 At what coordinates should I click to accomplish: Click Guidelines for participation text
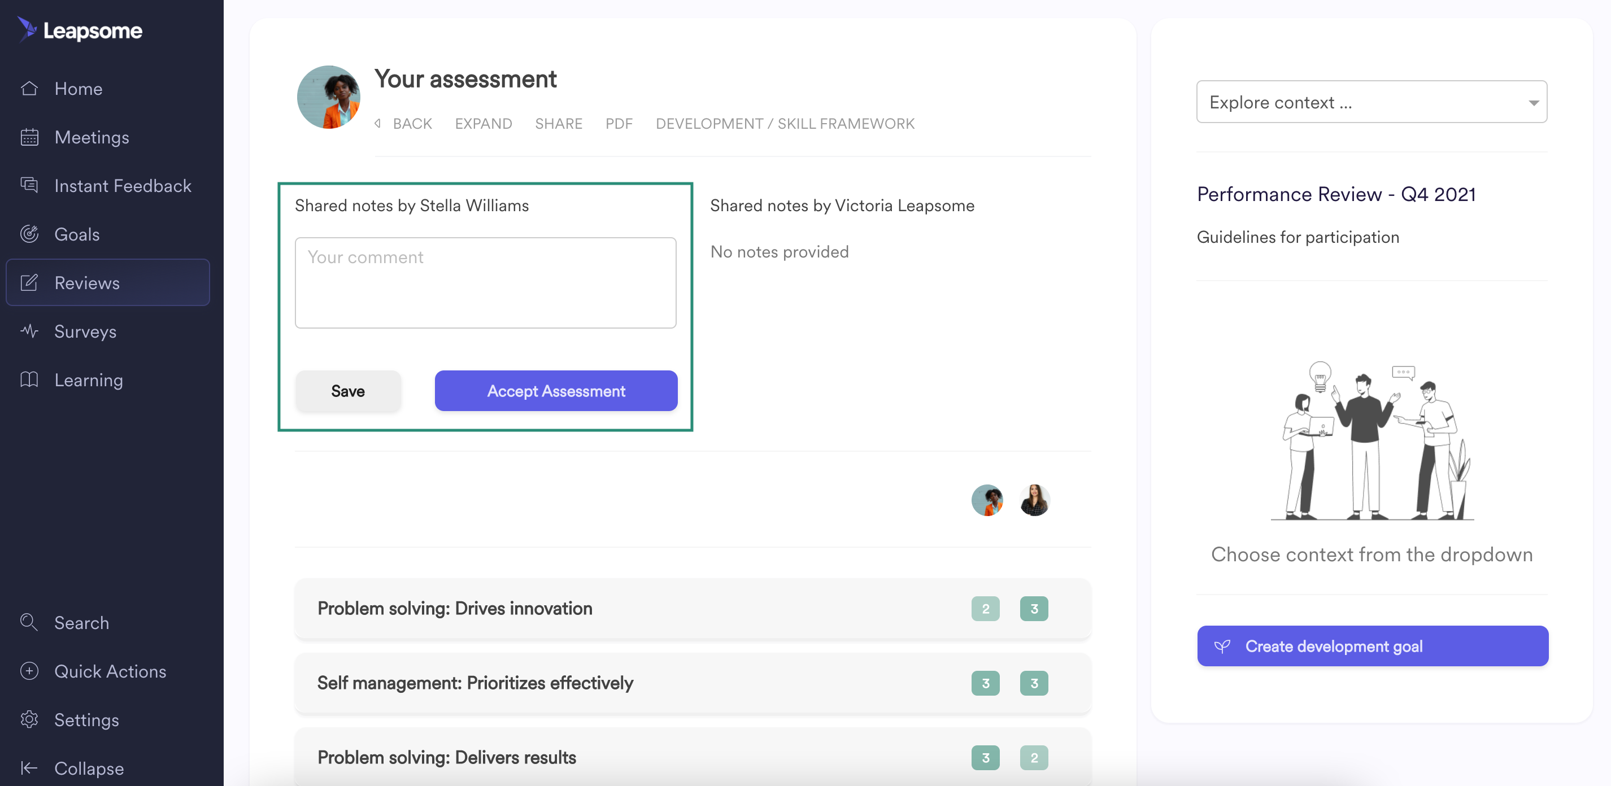(1297, 237)
